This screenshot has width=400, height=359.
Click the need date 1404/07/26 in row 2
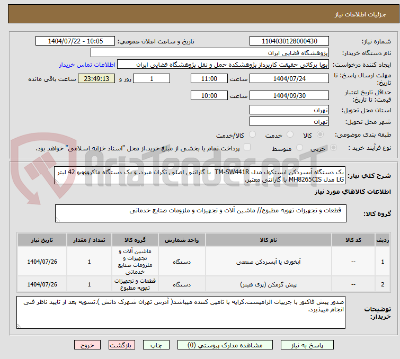[x=42, y=284]
